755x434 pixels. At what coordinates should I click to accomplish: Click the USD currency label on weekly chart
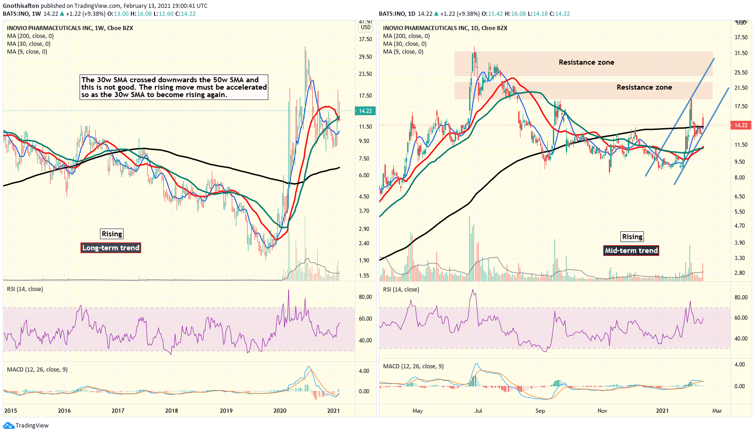click(x=366, y=27)
